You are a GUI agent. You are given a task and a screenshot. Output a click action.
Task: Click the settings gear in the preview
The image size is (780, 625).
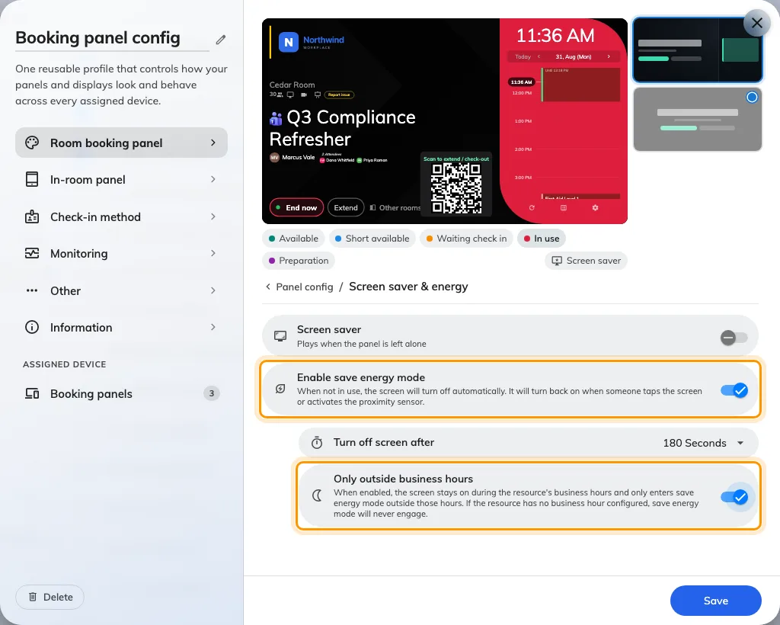pos(596,208)
